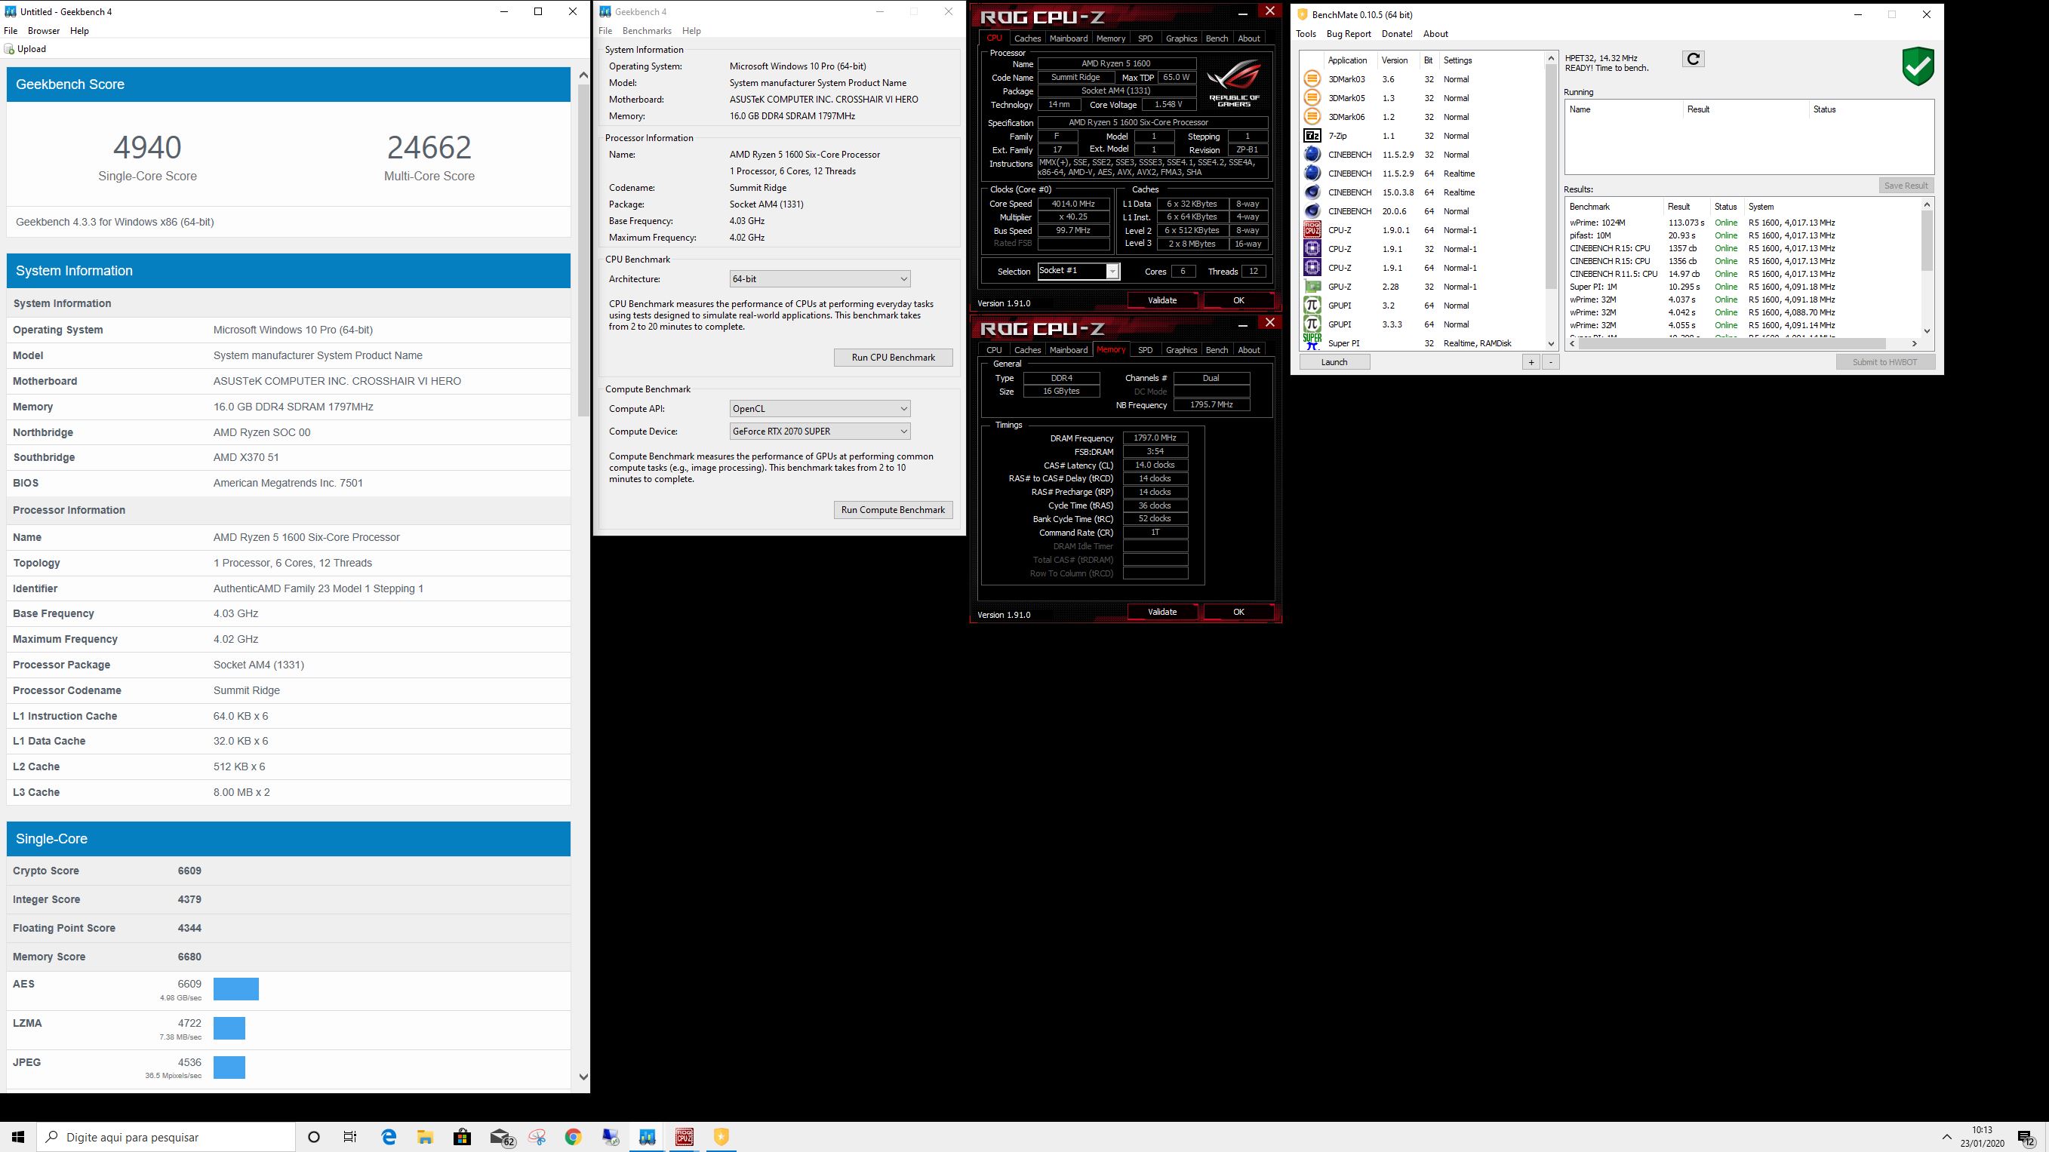Screen dimensions: 2049x1152
Task: Open Cortana circle icon on taskbar
Action: pyautogui.click(x=313, y=1137)
